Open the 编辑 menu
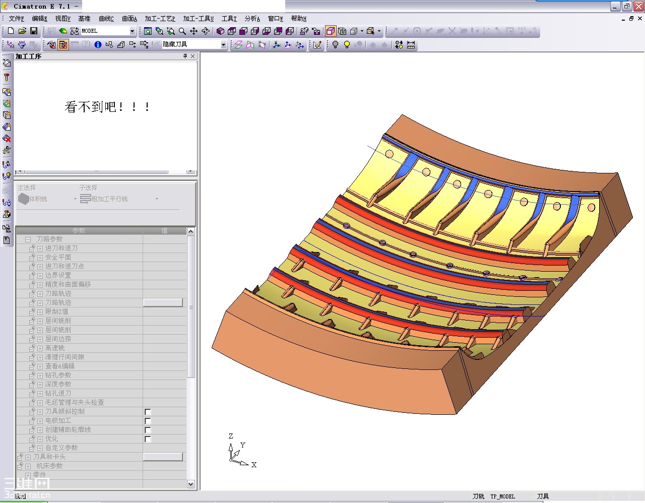The width and height of the screenshot is (645, 503). click(x=39, y=19)
